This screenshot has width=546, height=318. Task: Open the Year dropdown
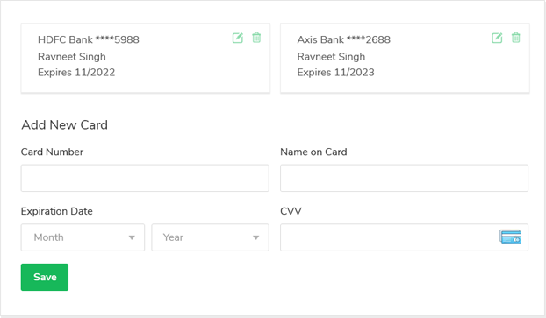210,237
